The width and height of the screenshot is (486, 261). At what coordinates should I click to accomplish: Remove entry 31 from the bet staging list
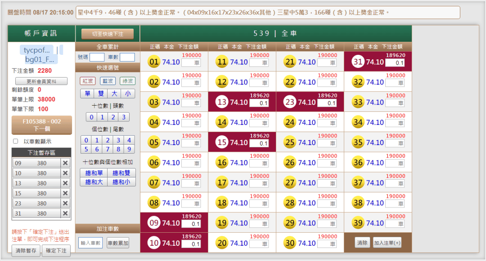[65, 213]
